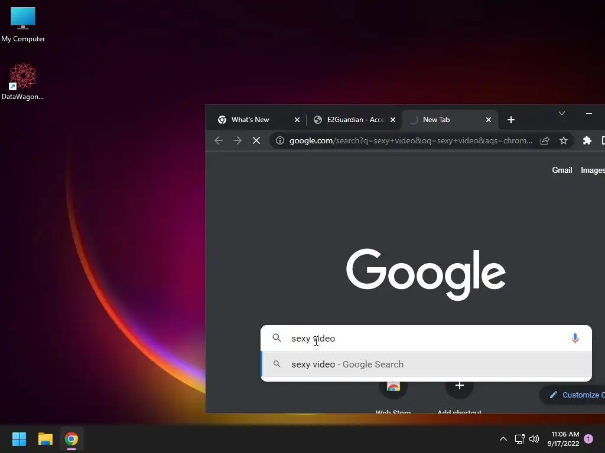605x453 pixels.
Task: Open Windows Start menu
Action: coord(19,439)
